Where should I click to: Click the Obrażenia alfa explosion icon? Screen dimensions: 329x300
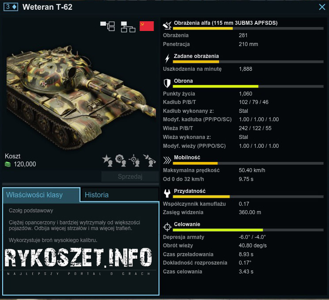167,25
